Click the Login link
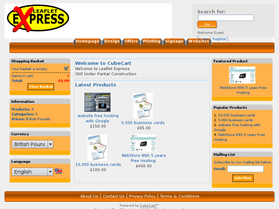This screenshot has width=279, height=209. (204, 39)
